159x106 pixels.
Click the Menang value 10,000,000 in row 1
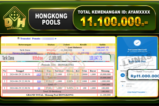click(x=105, y=74)
